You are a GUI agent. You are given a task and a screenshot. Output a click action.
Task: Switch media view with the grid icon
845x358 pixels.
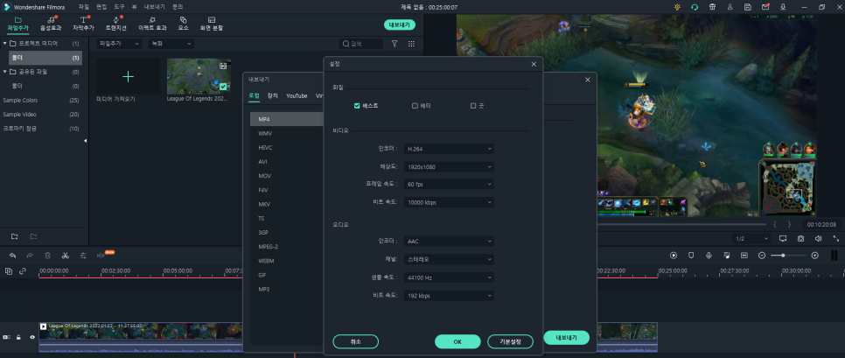pos(411,44)
